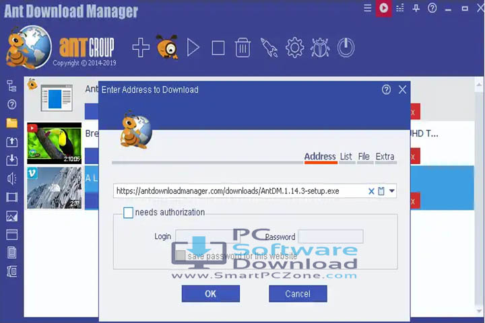Screen dimensions: 485x323
Task: Stop download with the square icon
Action: coord(218,48)
